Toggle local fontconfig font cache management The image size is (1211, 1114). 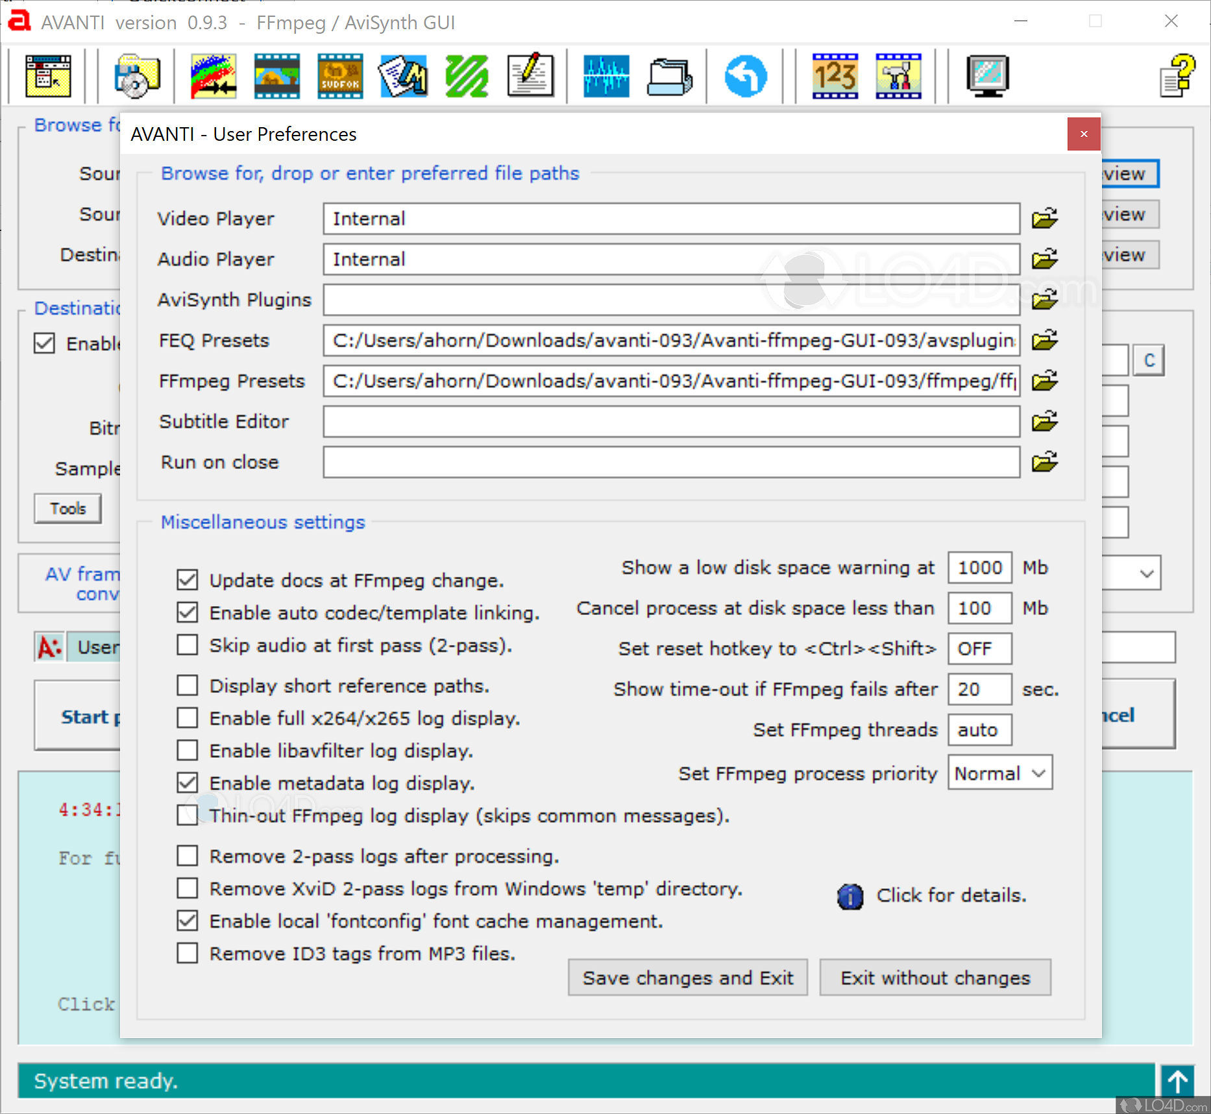188,921
